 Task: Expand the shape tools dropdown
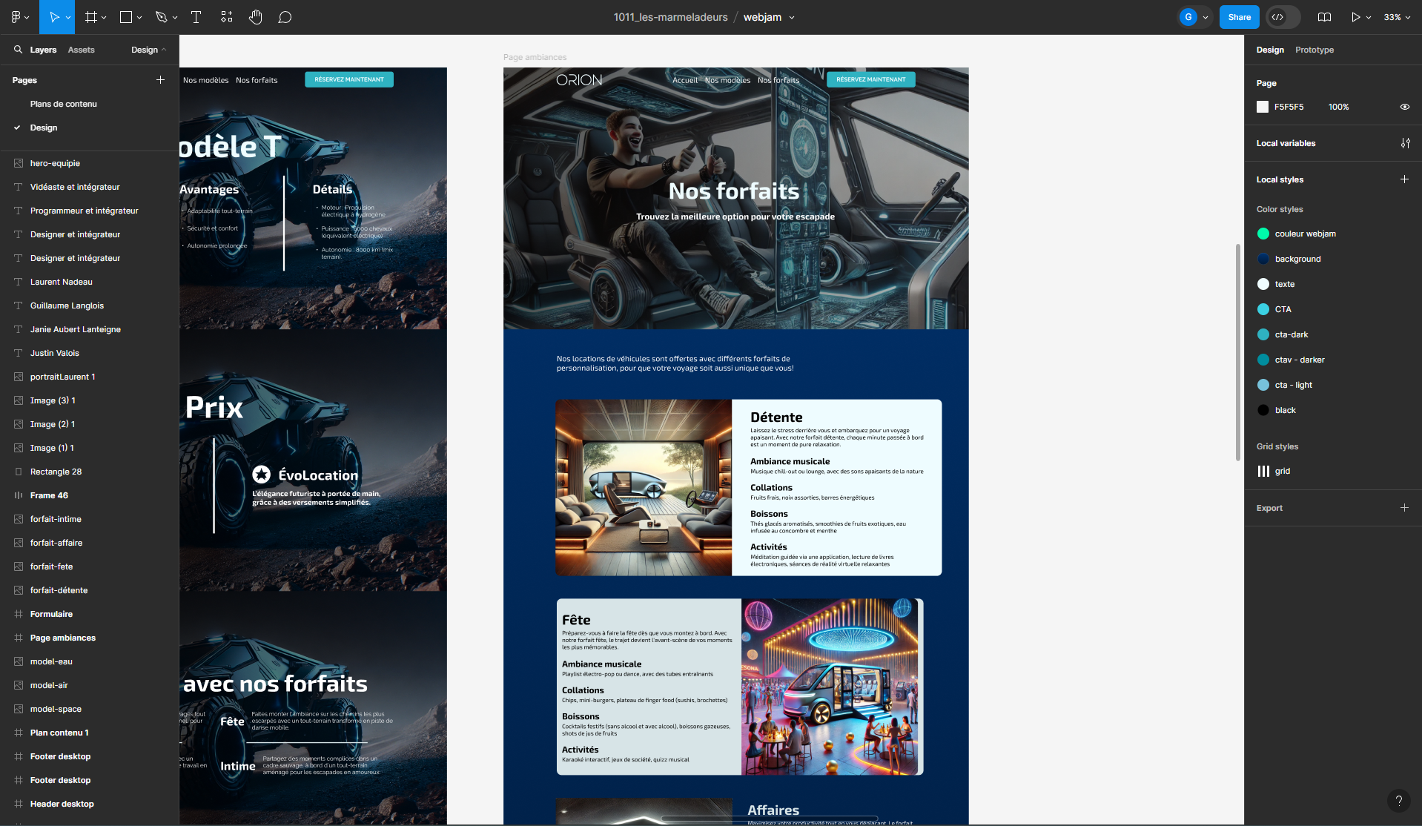(139, 16)
